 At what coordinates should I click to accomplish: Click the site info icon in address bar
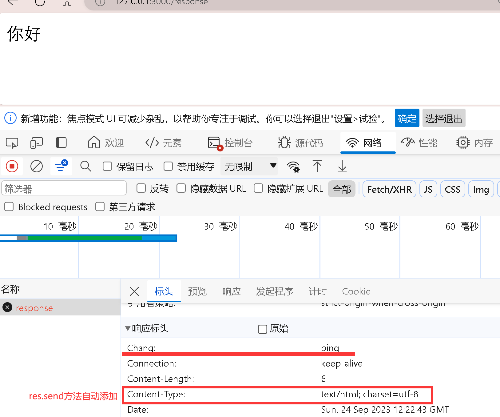[100, 2]
